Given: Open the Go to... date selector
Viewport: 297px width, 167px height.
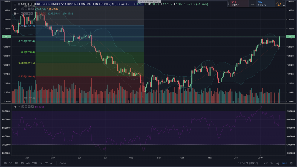Looking at the screenshot, I should pyautogui.click(x=64, y=163).
